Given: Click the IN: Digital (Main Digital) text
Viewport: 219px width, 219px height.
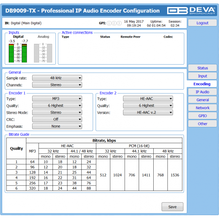Looking at the screenshot, I should (x=23, y=23).
